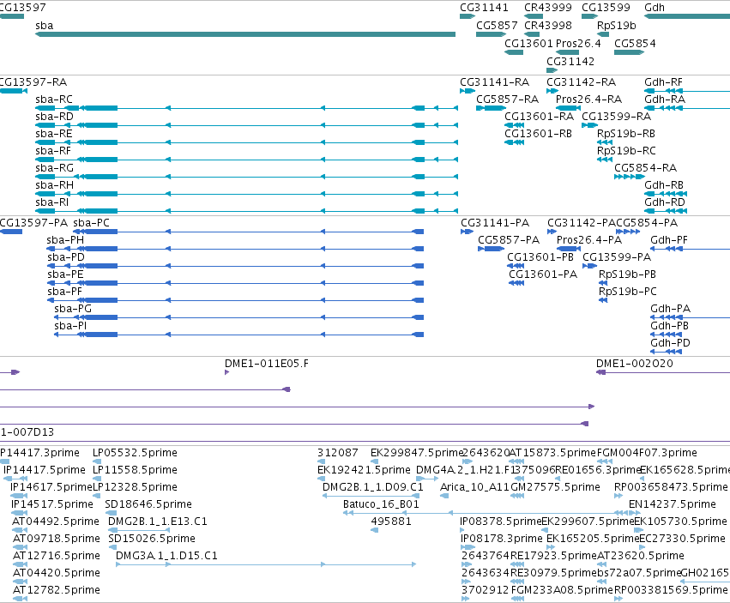Select the CG31141 gene label
This screenshot has height=603, width=730.
pos(484,8)
